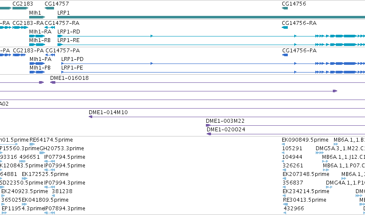Select the 356837 EST arrow
365x215 pixels.
coord(284,187)
